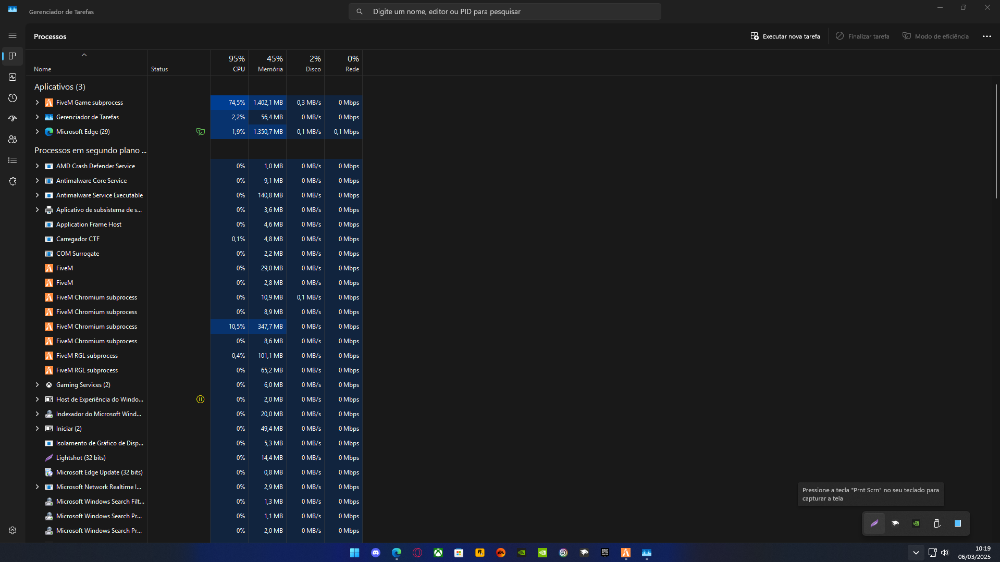
Task: Click the 74,5% CPU cell of FiveM Game
Action: pyautogui.click(x=229, y=103)
